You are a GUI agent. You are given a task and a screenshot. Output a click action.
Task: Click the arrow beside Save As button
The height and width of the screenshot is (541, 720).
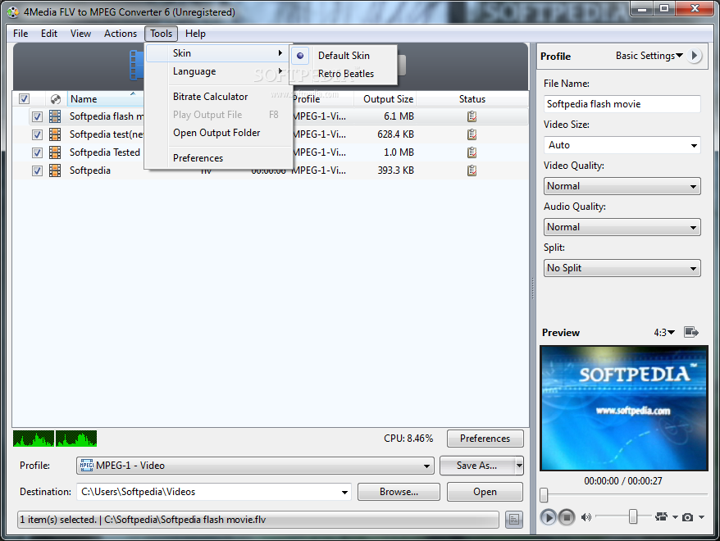(x=519, y=466)
